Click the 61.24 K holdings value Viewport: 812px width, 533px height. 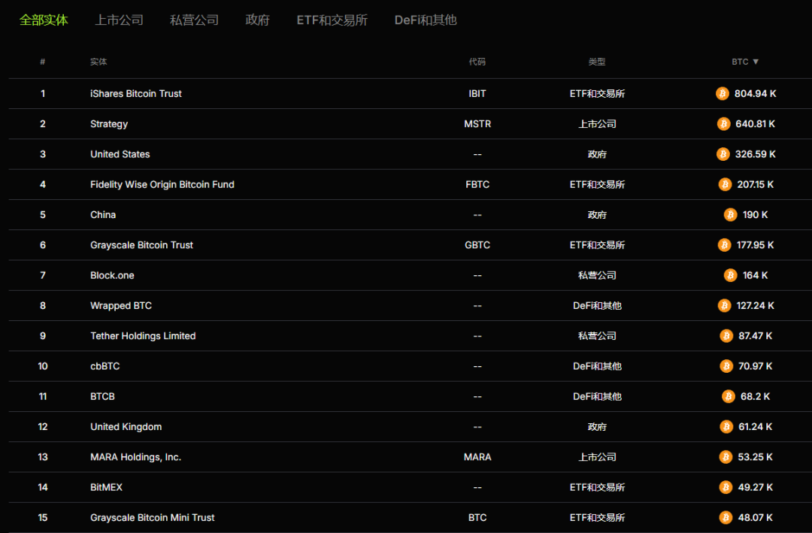755,427
